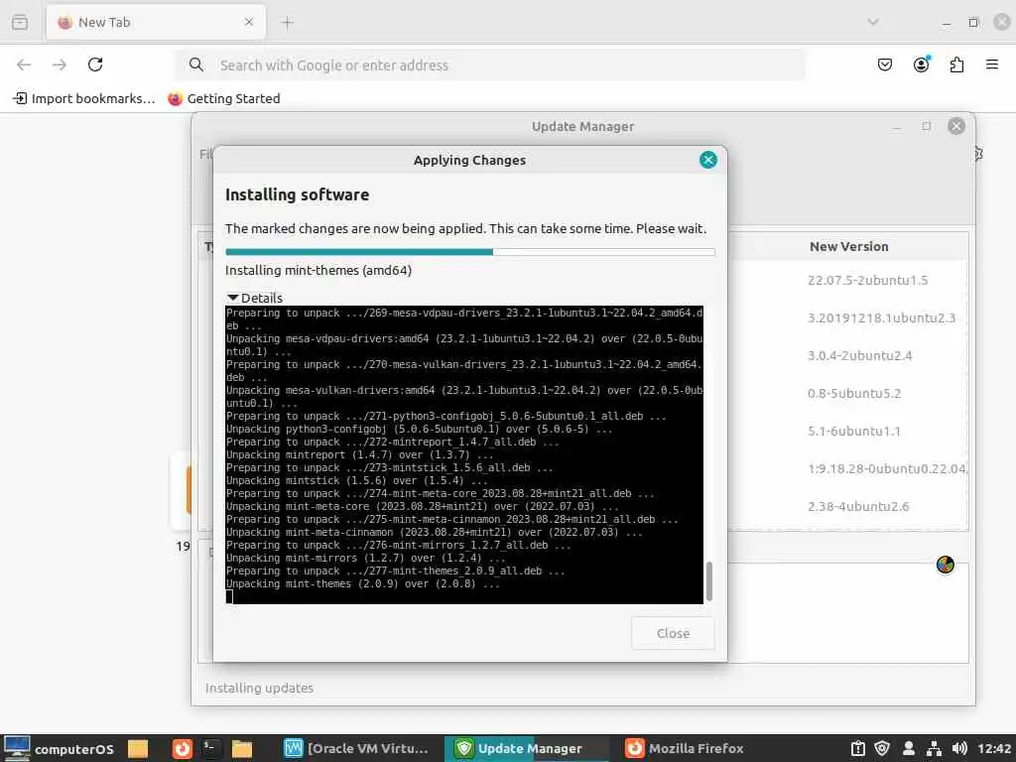The height and width of the screenshot is (762, 1016).
Task: Select version 0.8-5ubuntu5.2 row
Action: pos(854,393)
